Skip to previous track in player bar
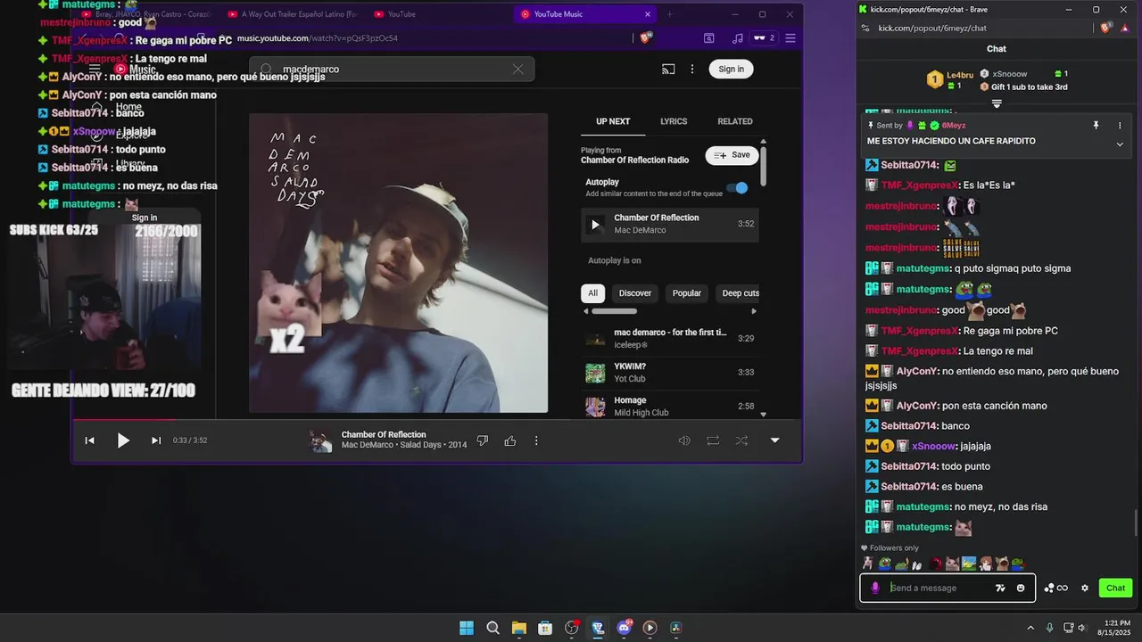 (x=89, y=440)
